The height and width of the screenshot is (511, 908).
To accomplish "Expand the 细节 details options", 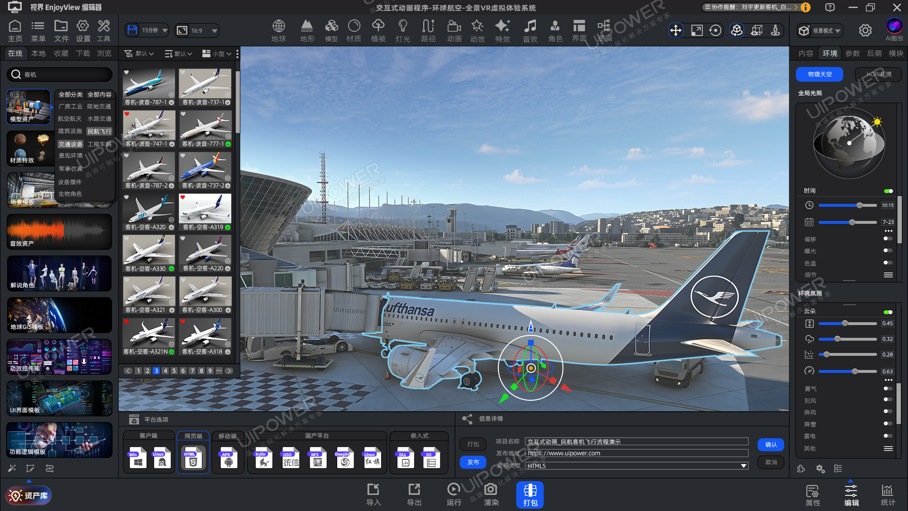I will [888, 275].
